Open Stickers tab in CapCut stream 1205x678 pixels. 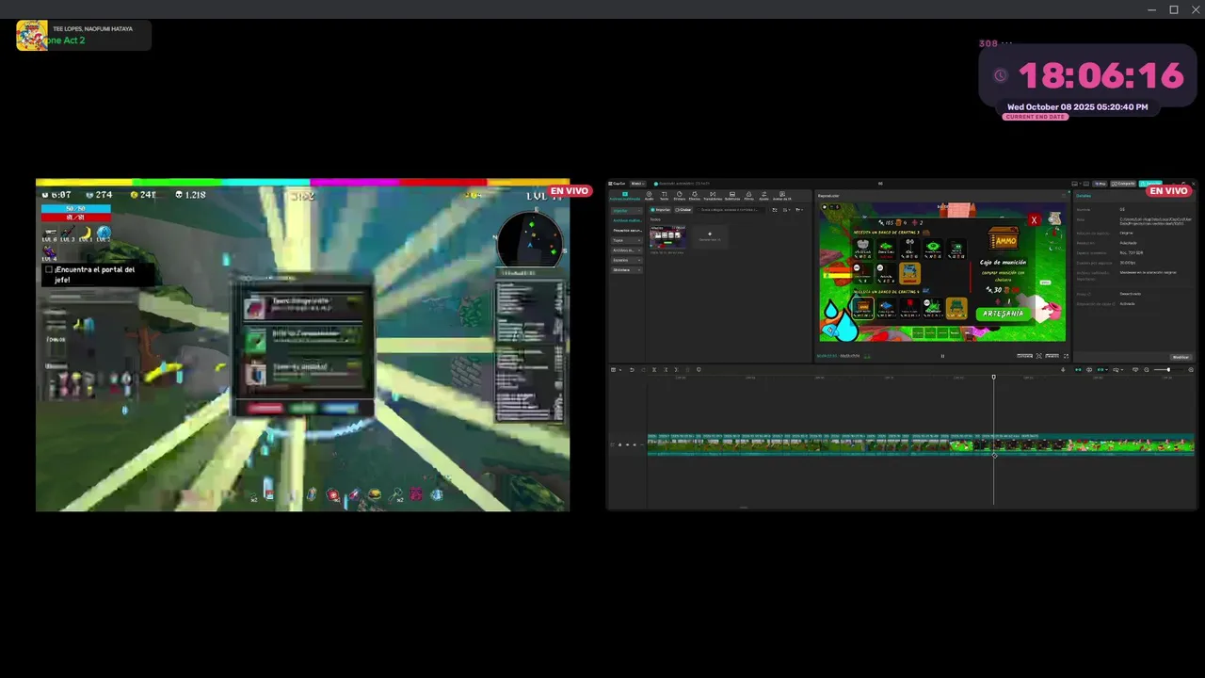click(x=680, y=195)
